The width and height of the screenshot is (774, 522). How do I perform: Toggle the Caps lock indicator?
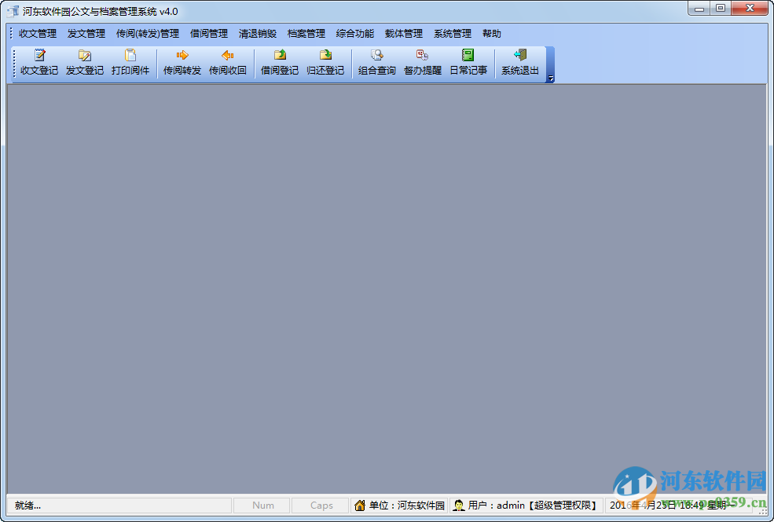320,505
